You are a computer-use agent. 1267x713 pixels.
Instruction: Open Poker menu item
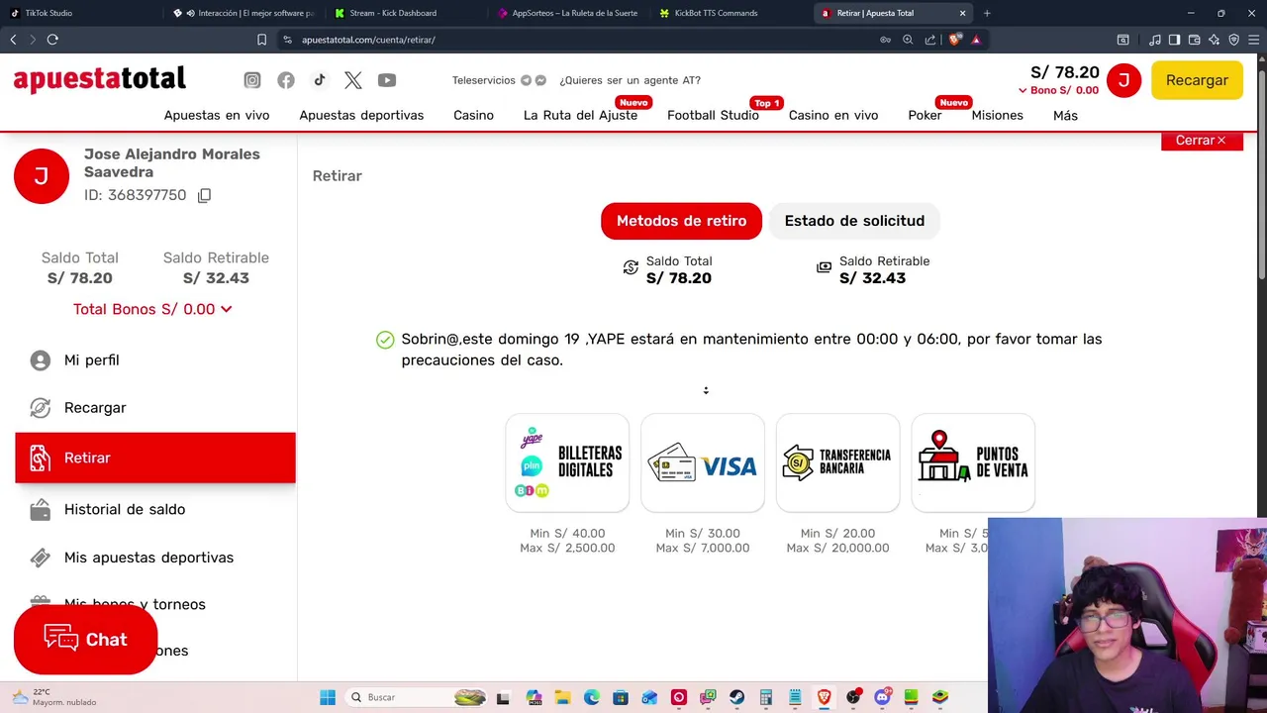point(925,115)
